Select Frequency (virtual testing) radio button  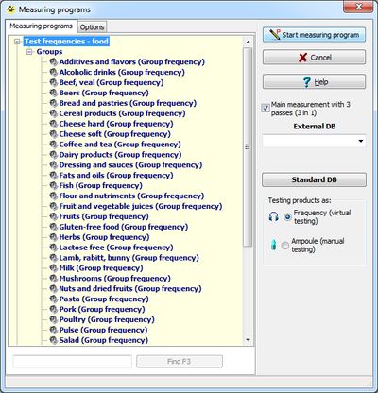287,216
